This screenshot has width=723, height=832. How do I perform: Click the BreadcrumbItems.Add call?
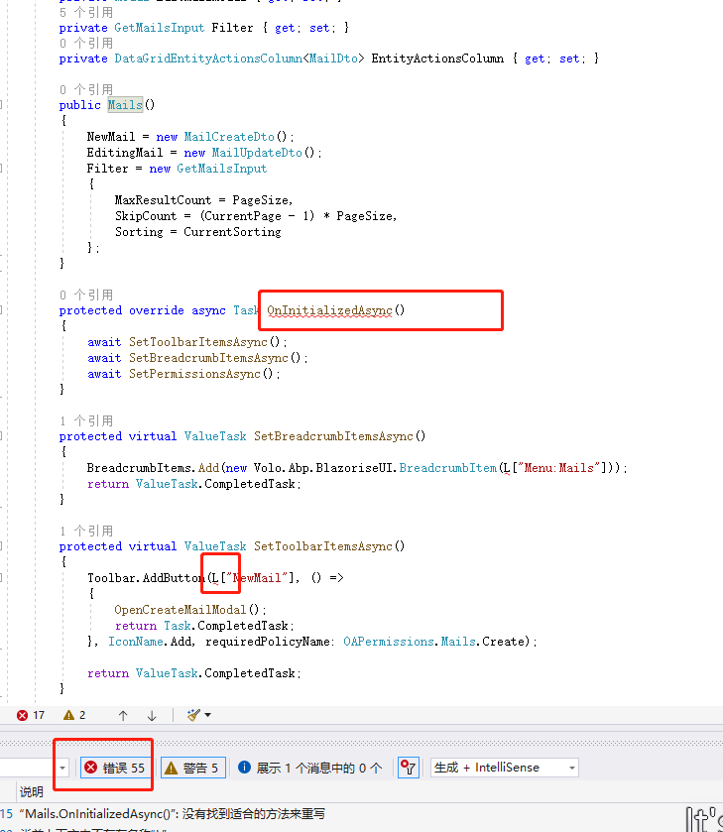(x=153, y=468)
